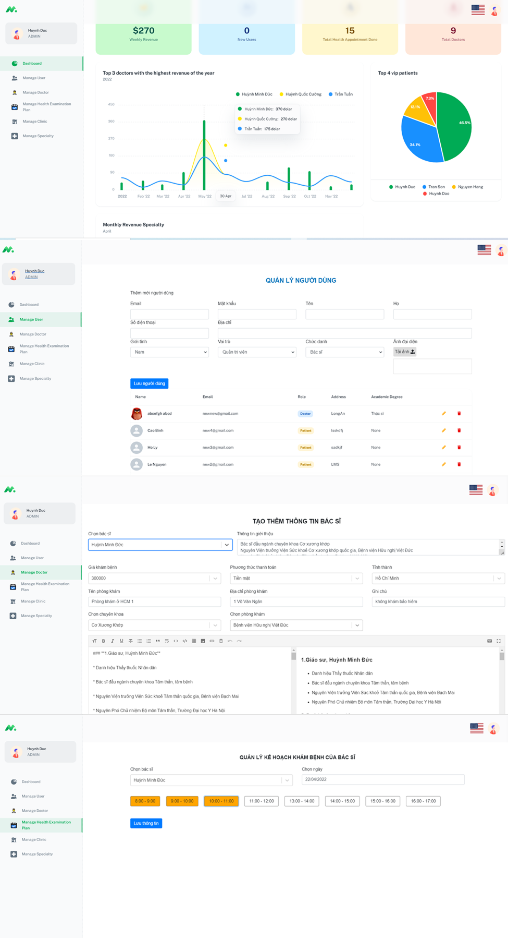Open the Giới tính dropdown showing Nam

(169, 352)
